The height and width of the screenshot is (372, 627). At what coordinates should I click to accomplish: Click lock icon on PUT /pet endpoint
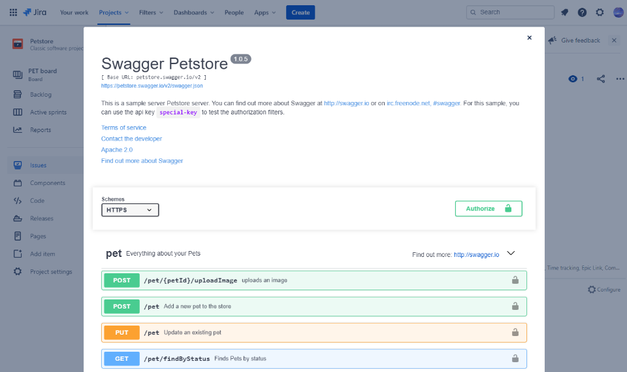point(515,332)
